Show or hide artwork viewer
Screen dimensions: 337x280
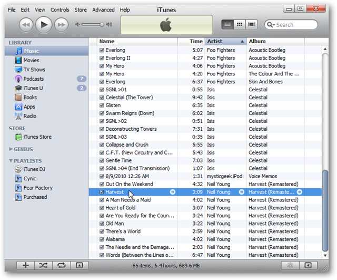[x=80, y=265]
